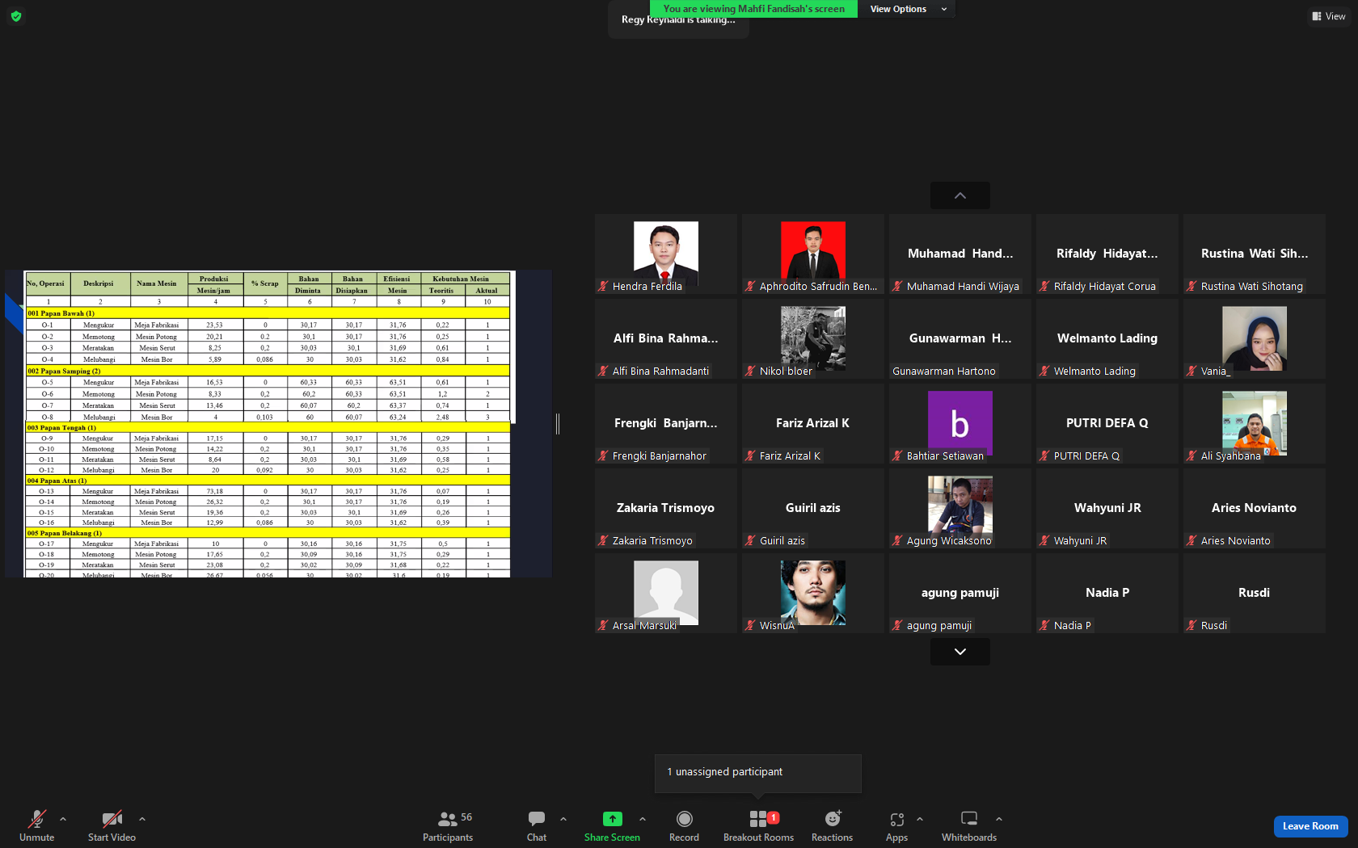Expand chat options arrow next to Chat
Viewport: 1358px width, 848px height.
(x=563, y=819)
